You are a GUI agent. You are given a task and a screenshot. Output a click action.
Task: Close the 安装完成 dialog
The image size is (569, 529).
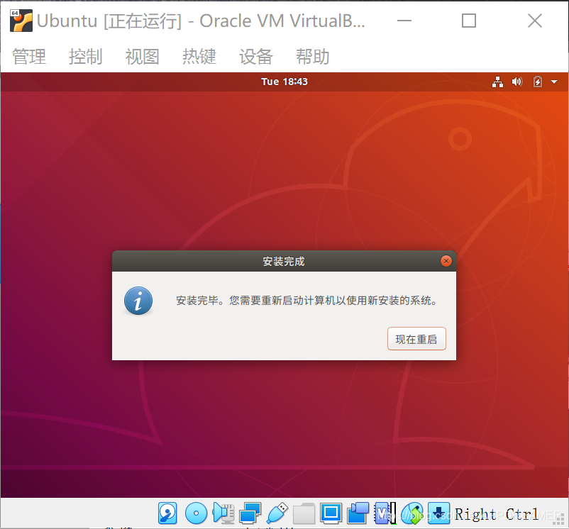click(446, 261)
